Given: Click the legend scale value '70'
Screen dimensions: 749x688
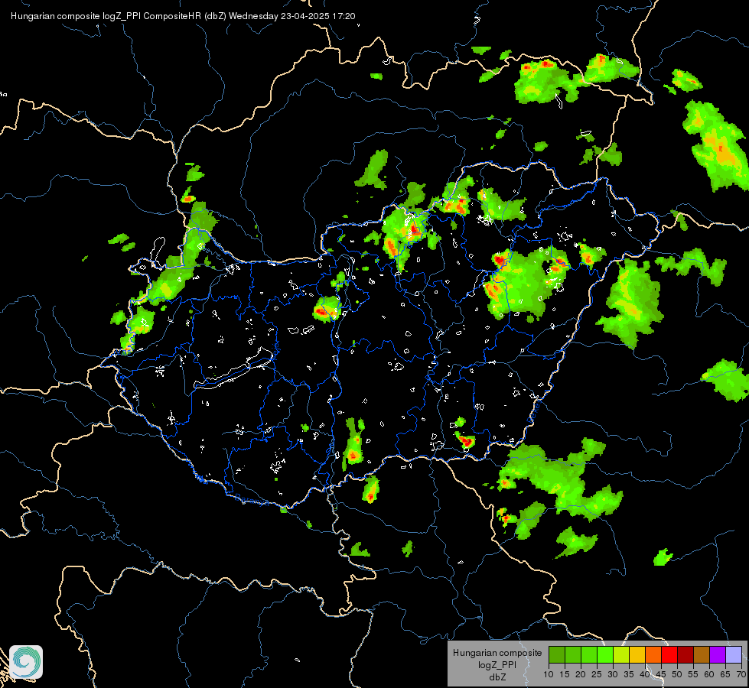Looking at the screenshot, I should tap(741, 675).
